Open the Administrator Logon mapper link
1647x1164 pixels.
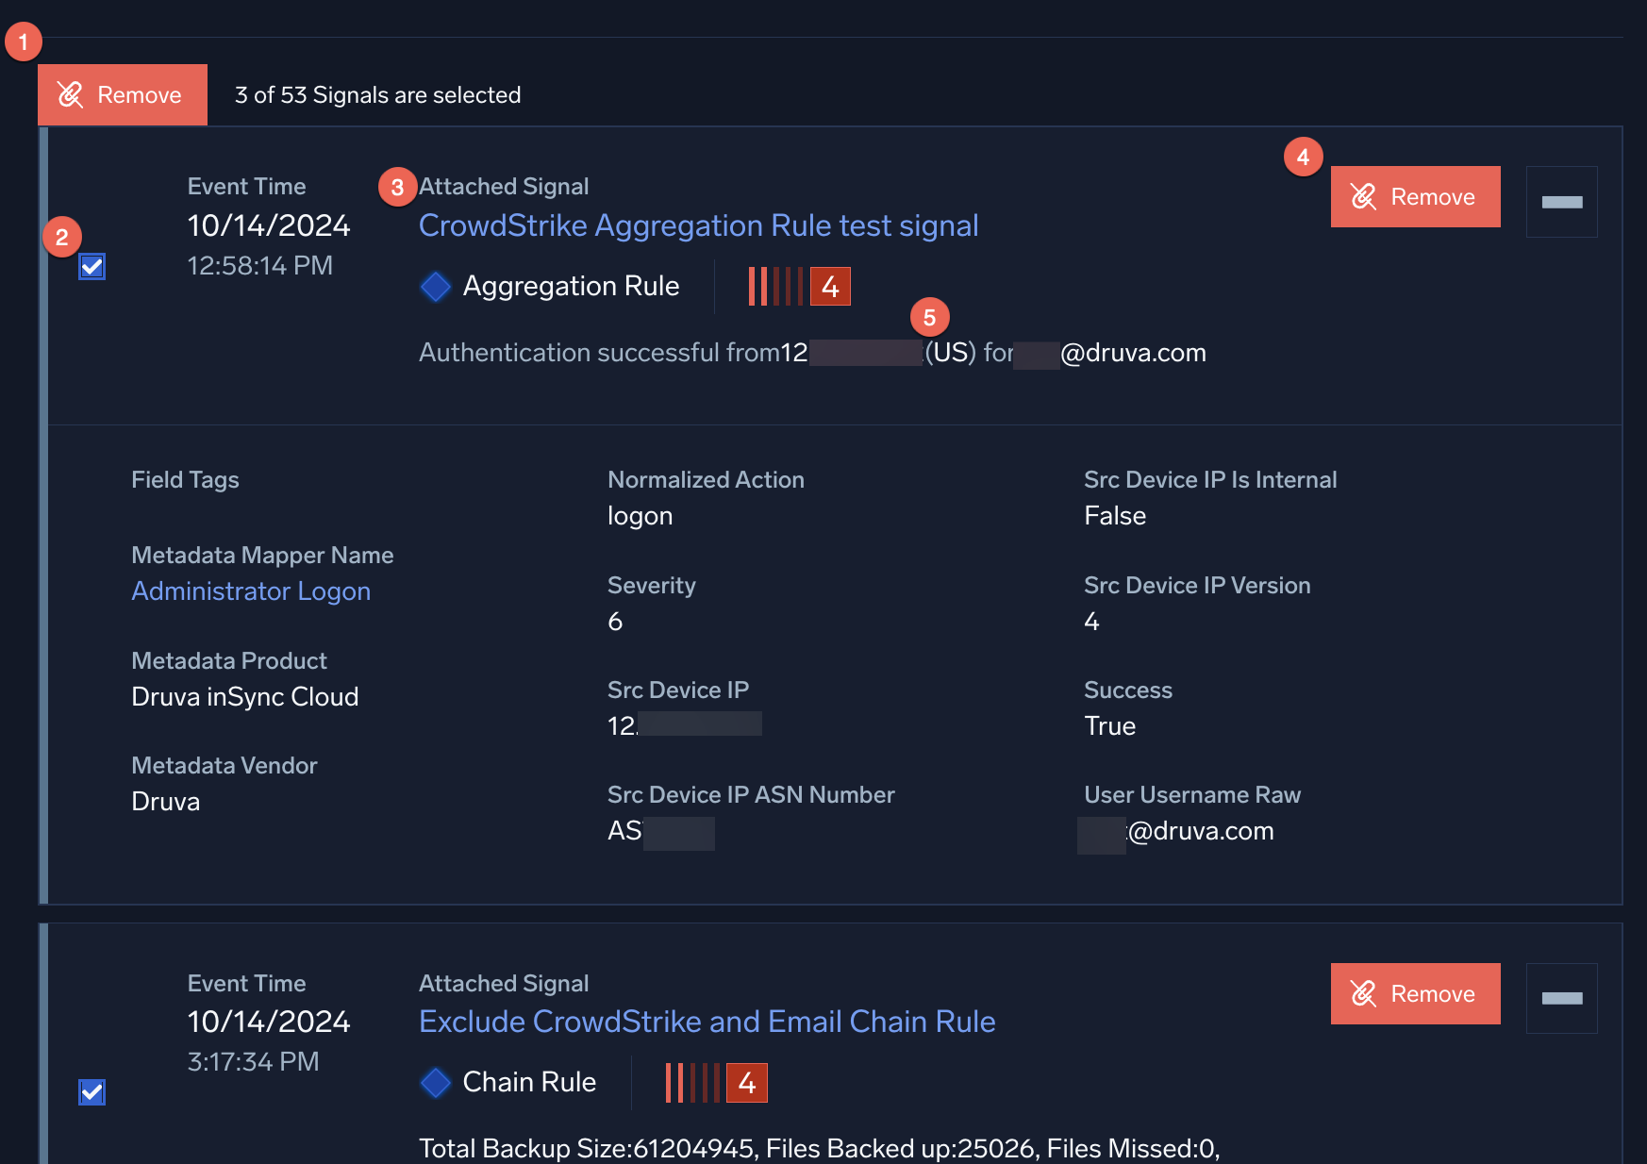[251, 591]
